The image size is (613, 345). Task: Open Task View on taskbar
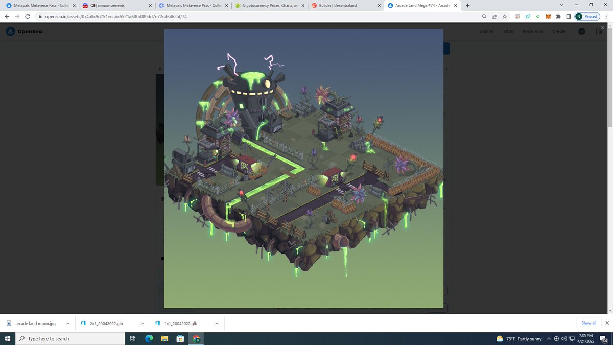point(132,338)
